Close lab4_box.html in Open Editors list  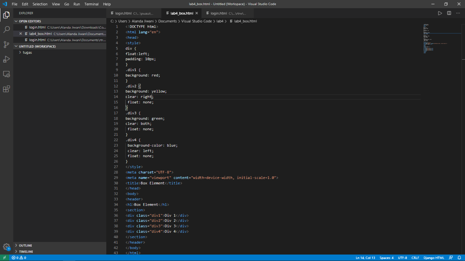(x=21, y=34)
